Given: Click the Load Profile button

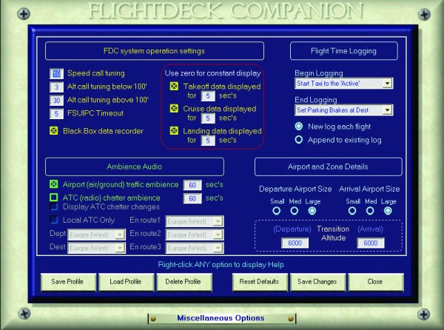Looking at the screenshot, I should point(127,282).
